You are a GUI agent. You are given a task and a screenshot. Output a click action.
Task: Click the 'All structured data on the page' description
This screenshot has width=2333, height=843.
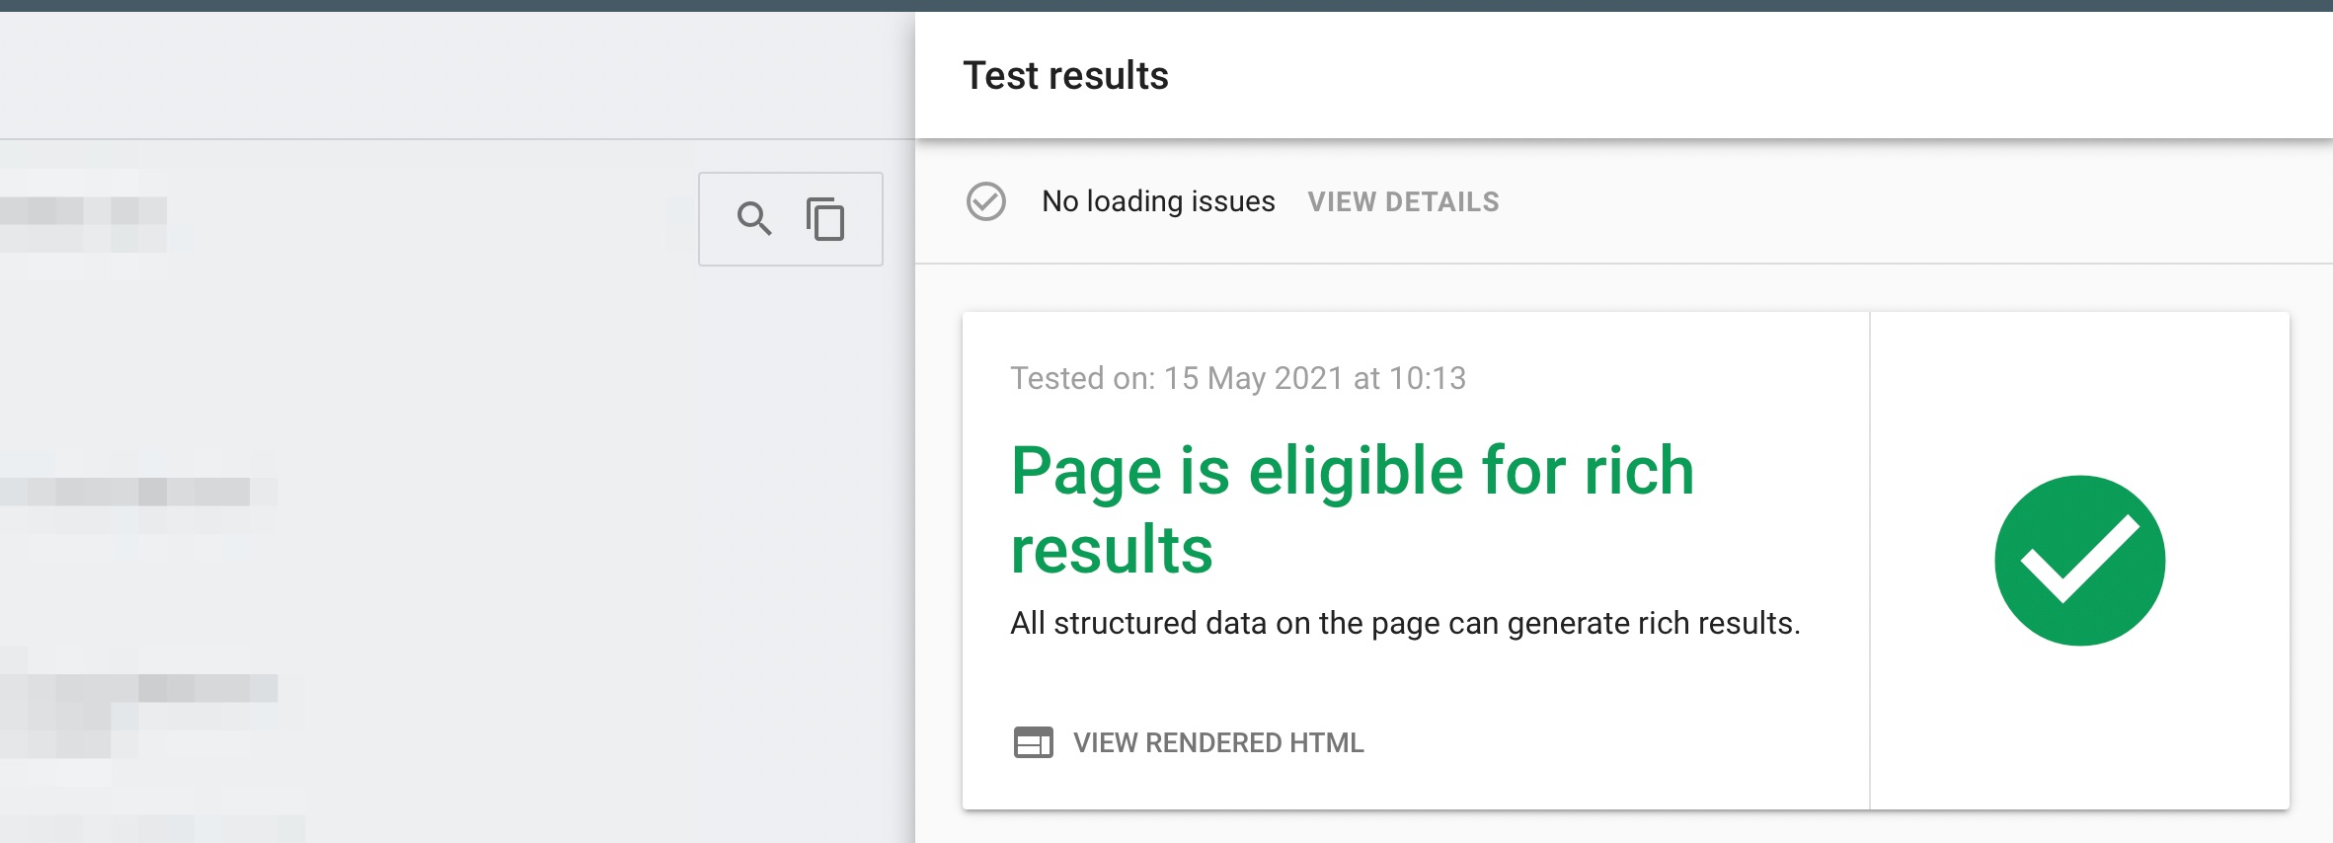pos(1405,624)
